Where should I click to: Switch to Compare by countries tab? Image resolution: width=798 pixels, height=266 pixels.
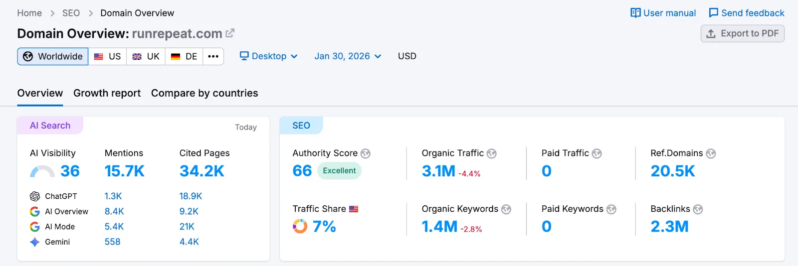204,93
